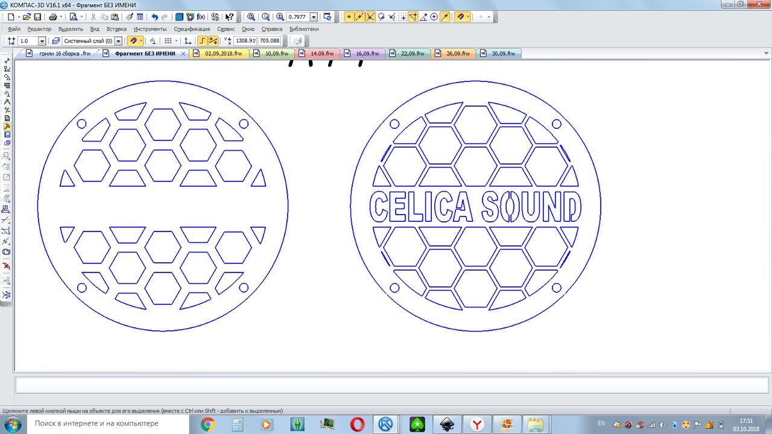Refresh the drawing view icon

[x=327, y=17]
